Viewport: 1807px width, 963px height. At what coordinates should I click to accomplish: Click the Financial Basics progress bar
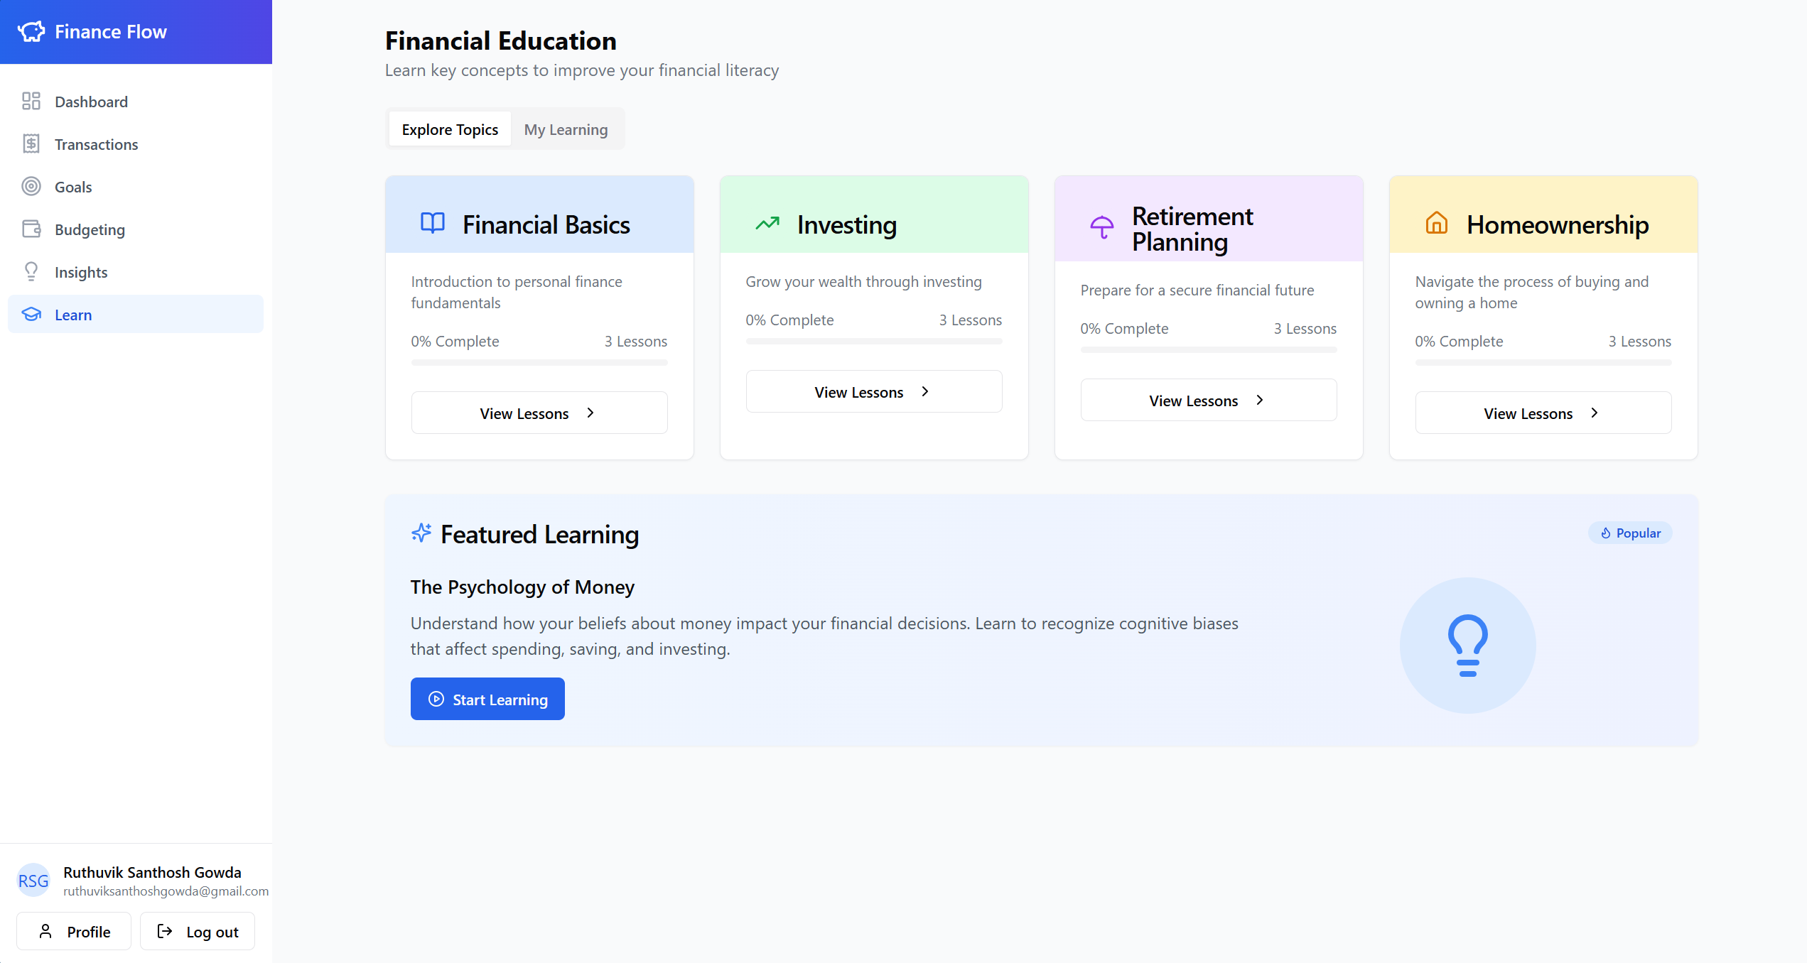click(539, 363)
